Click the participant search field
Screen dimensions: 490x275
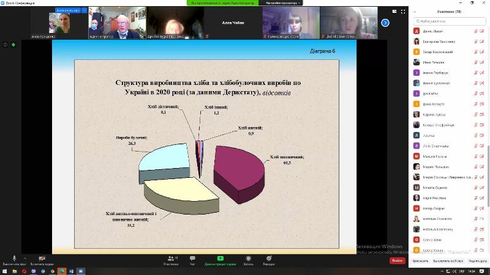(x=450, y=21)
